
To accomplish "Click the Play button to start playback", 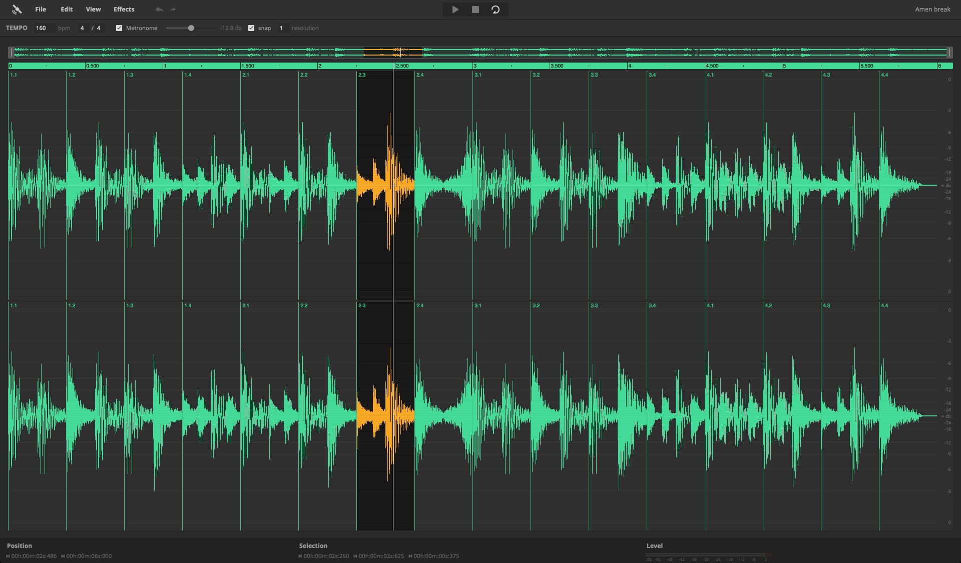I will [x=455, y=10].
